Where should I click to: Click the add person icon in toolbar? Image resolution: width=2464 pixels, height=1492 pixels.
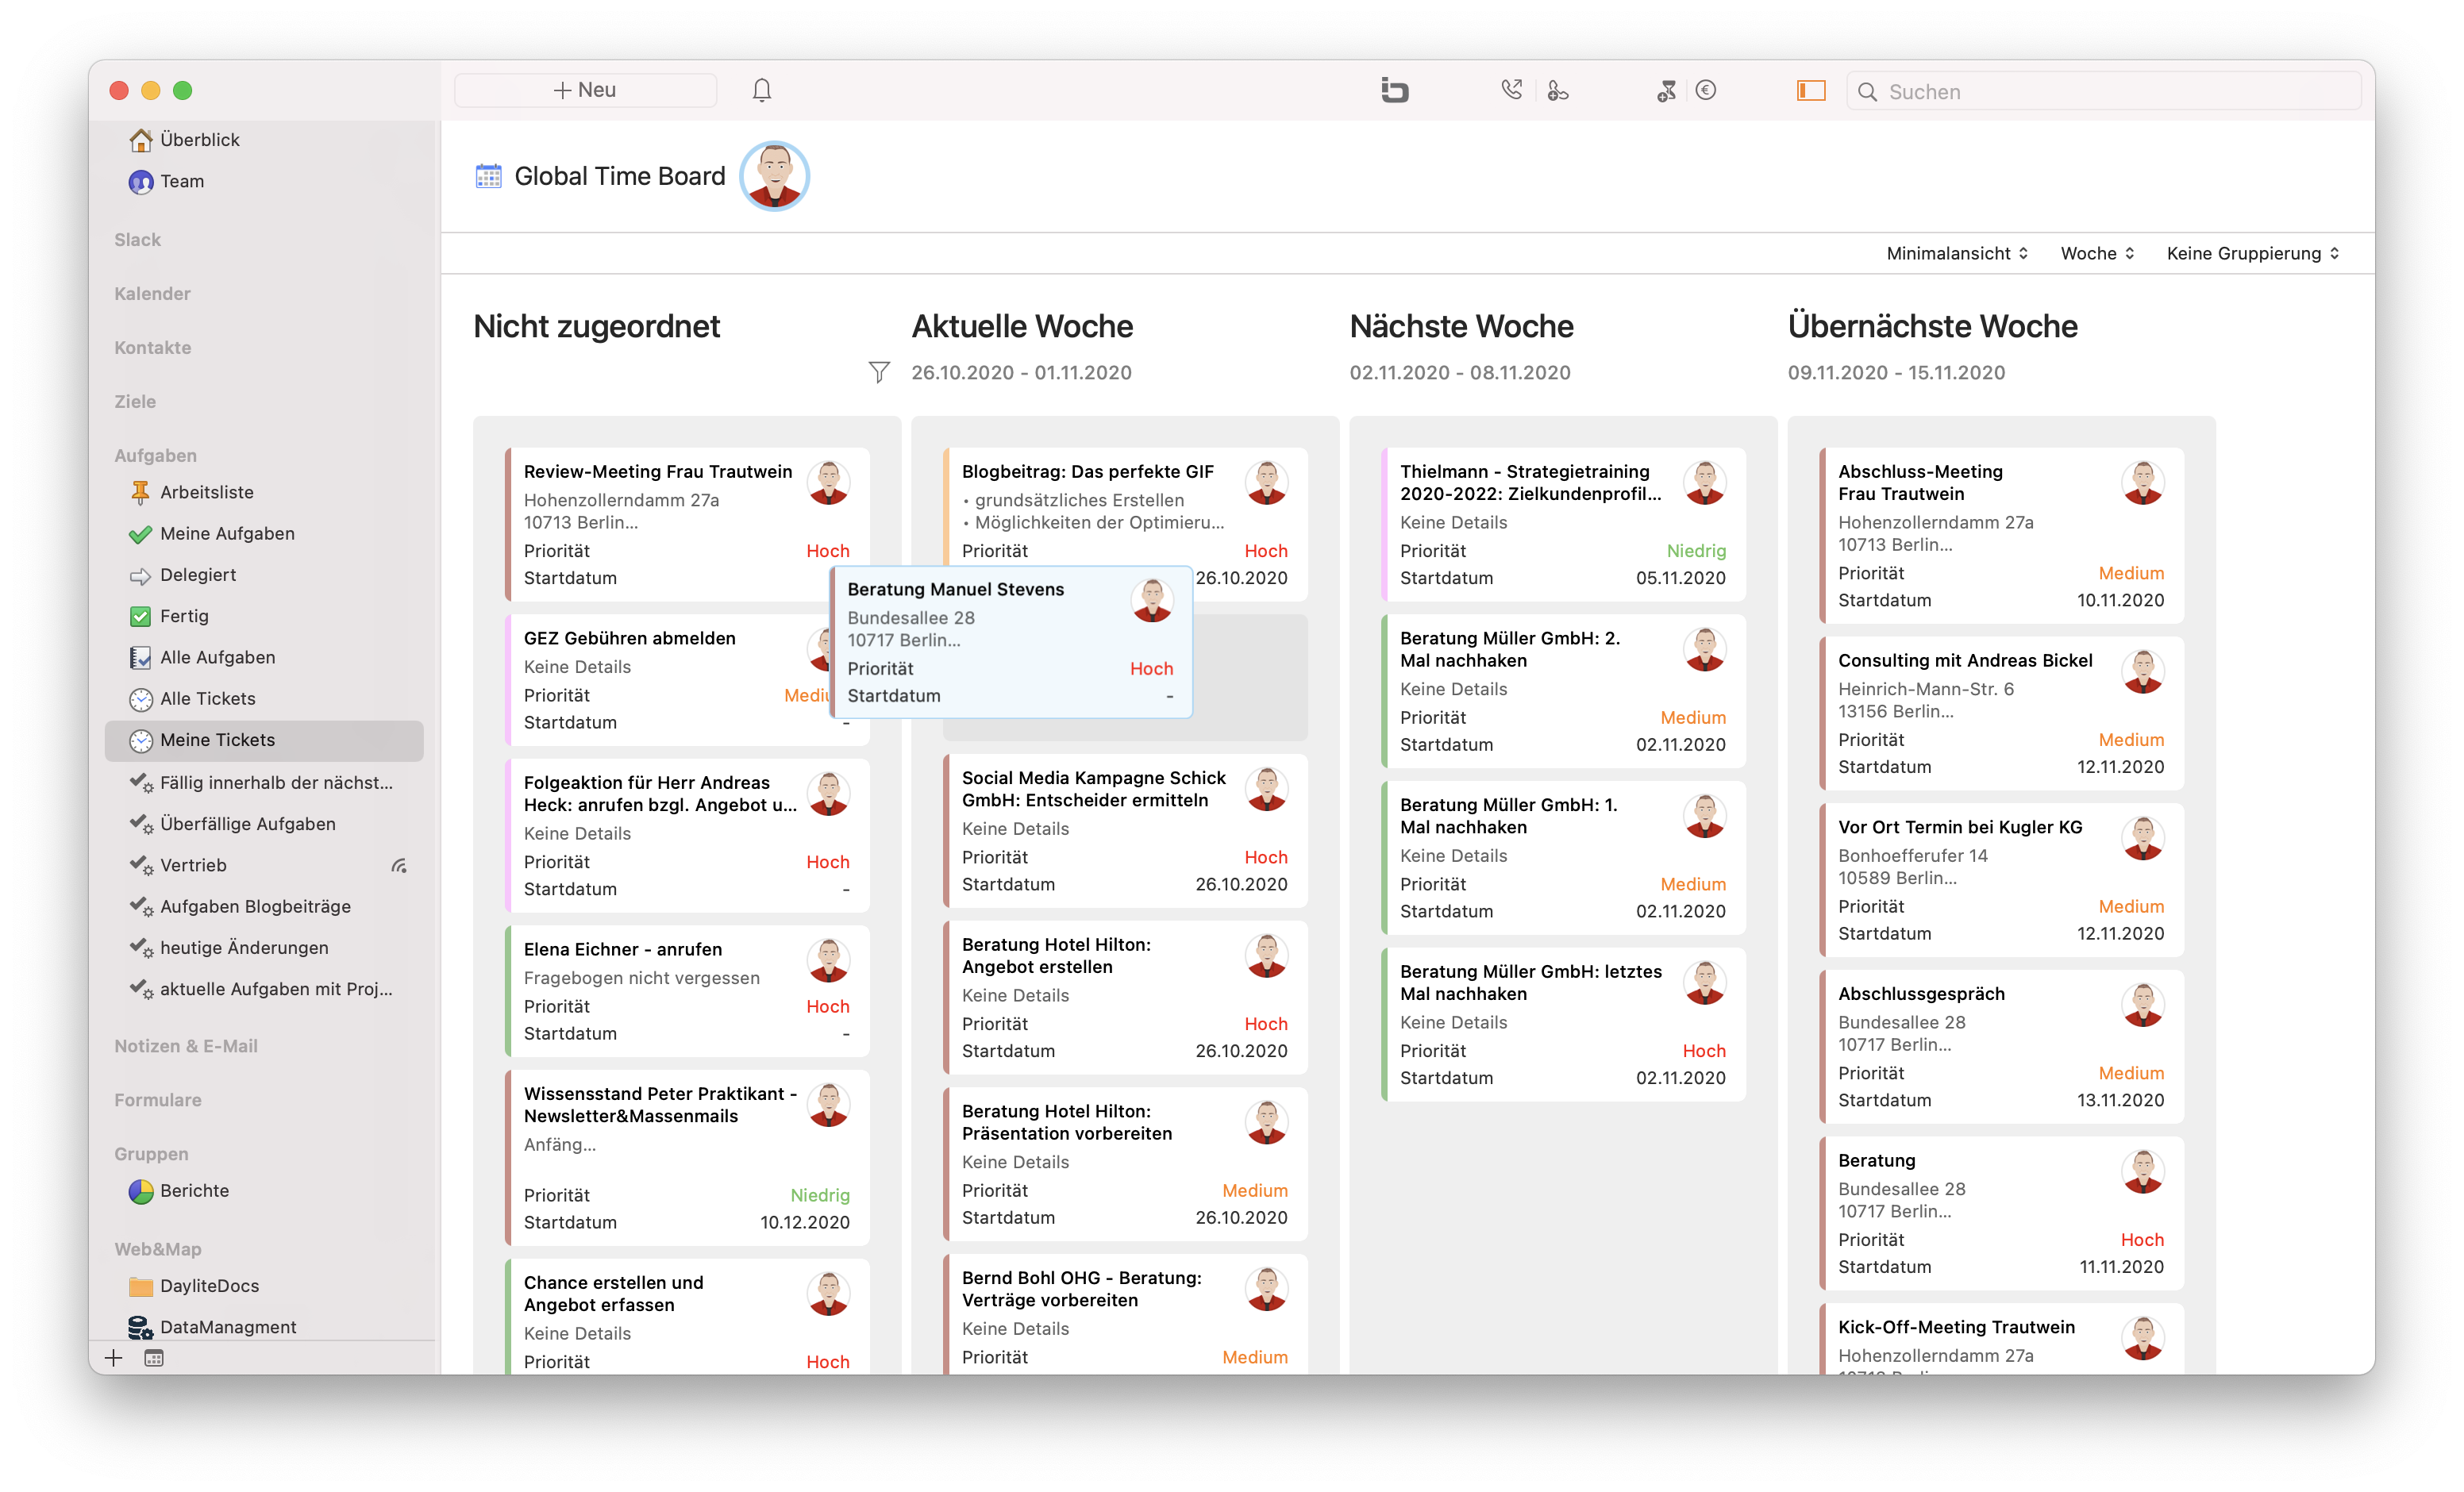pyautogui.click(x=1557, y=90)
